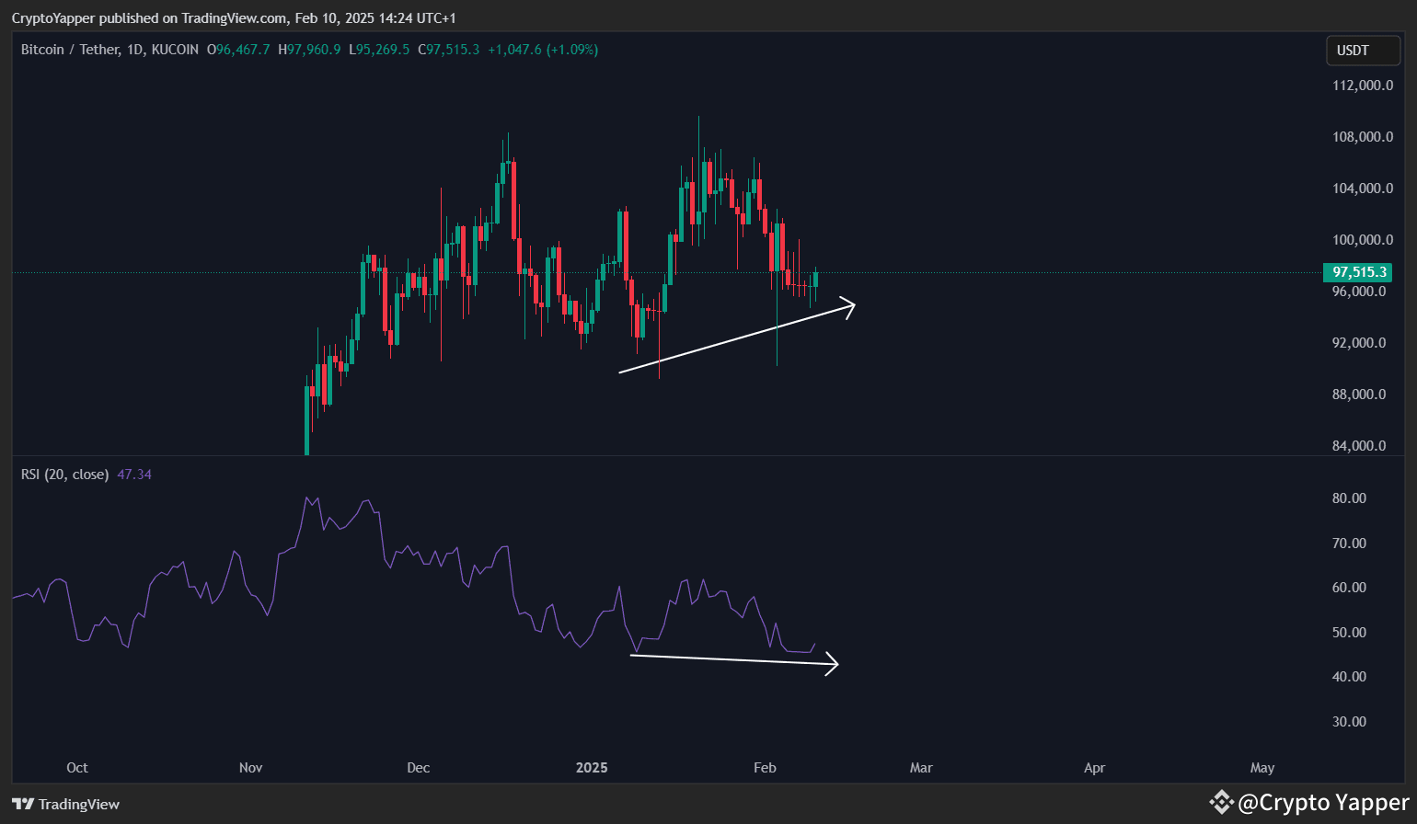The height and width of the screenshot is (824, 1417).
Task: Select the RSI (20, close) indicator label
Action: pyautogui.click(x=64, y=474)
